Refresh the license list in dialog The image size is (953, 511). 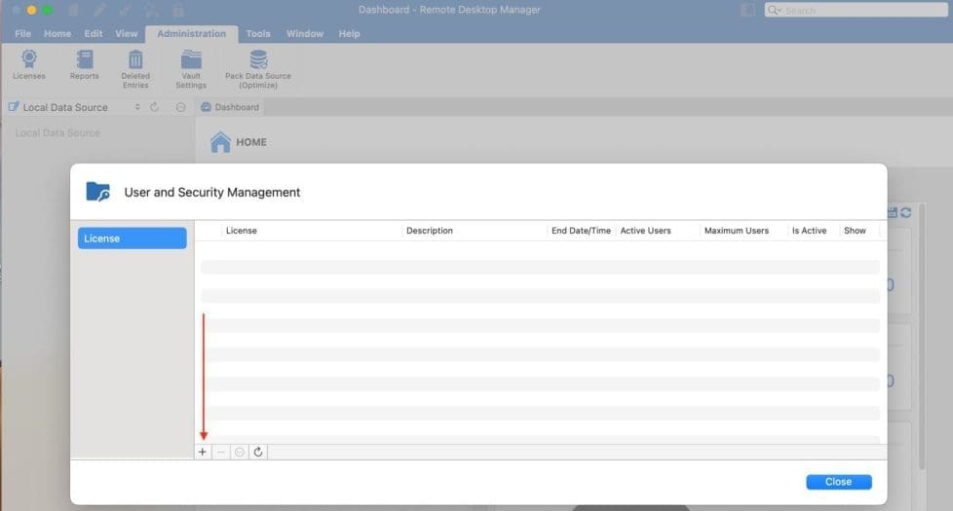[x=258, y=453]
